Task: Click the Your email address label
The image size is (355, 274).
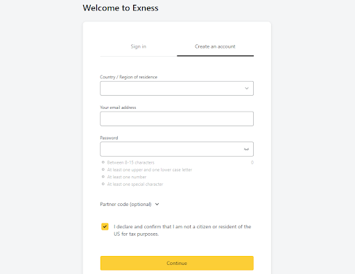Action: tap(118, 108)
